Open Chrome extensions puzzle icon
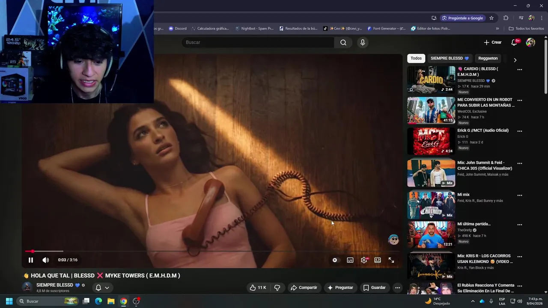 point(506,18)
